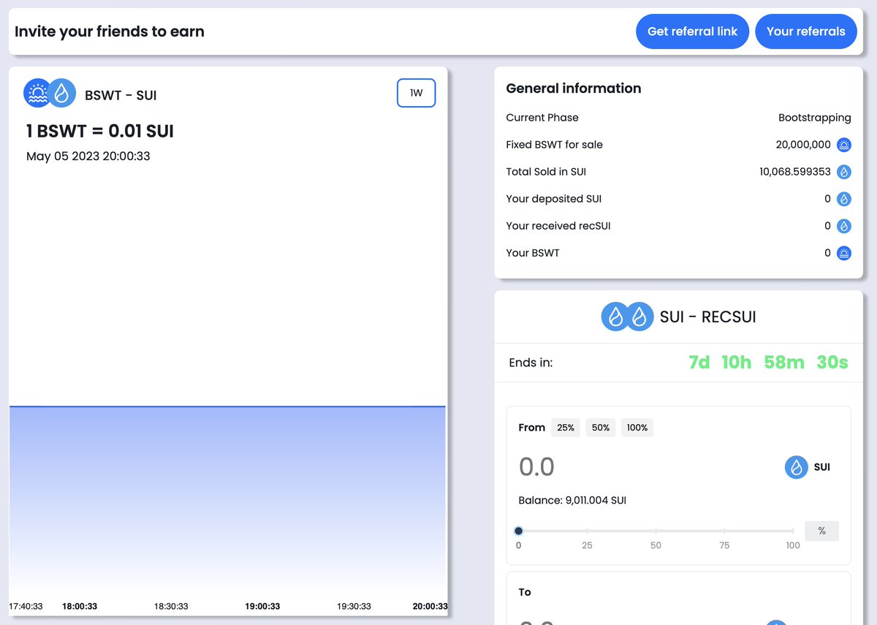The image size is (877, 625).
Task: Click the BSWT icon beside Your BSWT balance
Action: pyautogui.click(x=844, y=253)
